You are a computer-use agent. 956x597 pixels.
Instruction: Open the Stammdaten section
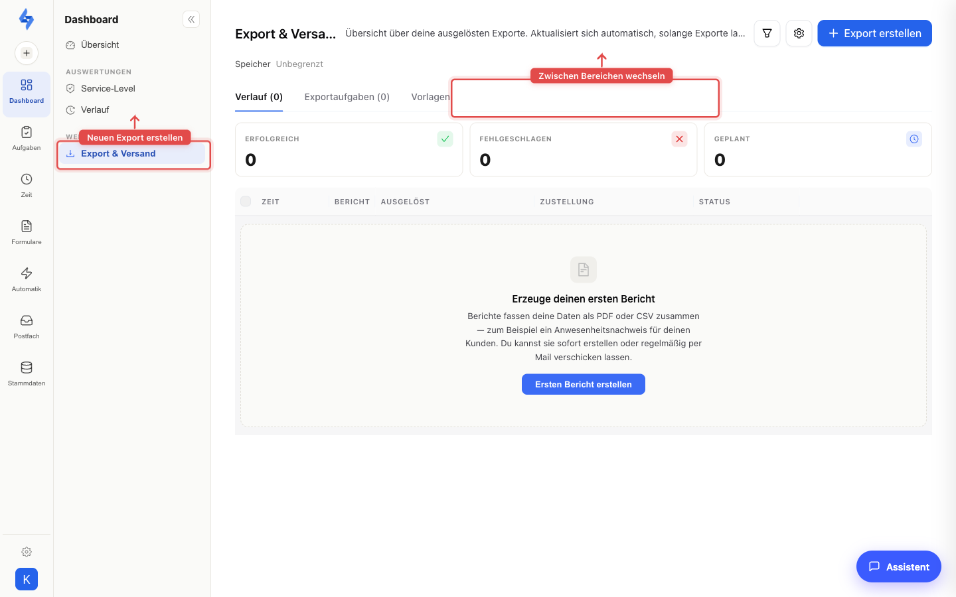(x=27, y=374)
